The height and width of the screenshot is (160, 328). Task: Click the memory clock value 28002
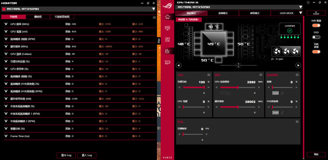click(250, 102)
